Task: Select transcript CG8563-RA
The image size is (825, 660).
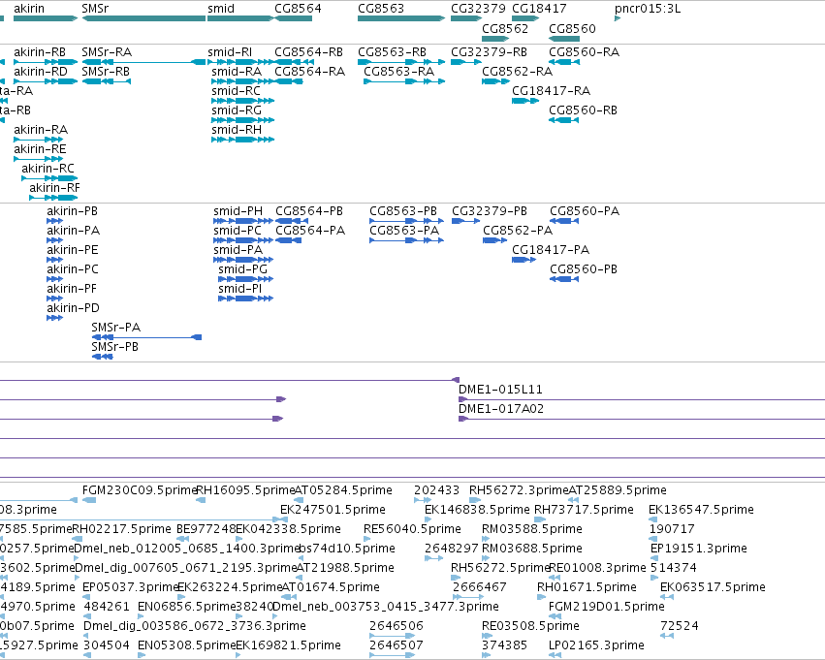Action: 399,72
